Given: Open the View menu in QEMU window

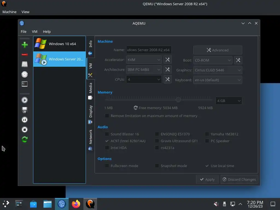Looking at the screenshot, I should point(25,12).
